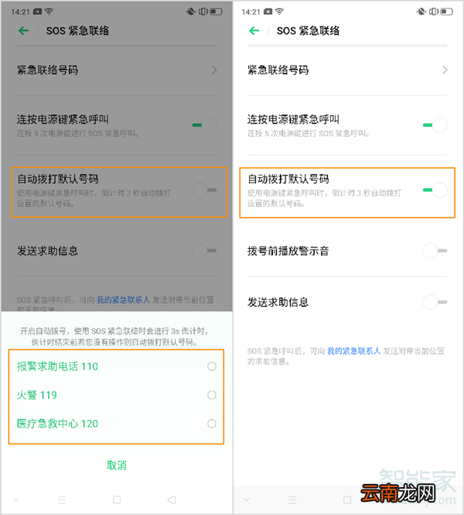Tap 取消 to dismiss the dialog
Image resolution: width=464 pixels, height=515 pixels.
coord(117,465)
